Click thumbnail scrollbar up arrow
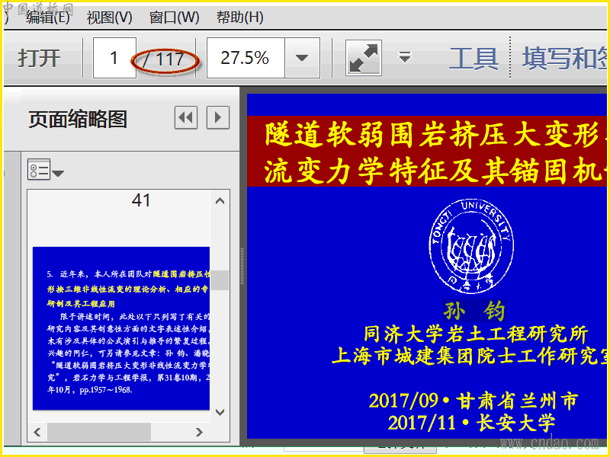This screenshot has height=457, width=610. point(220,201)
